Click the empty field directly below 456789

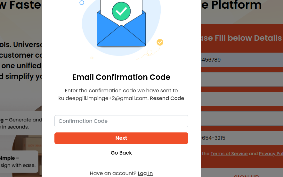tap(242, 79)
